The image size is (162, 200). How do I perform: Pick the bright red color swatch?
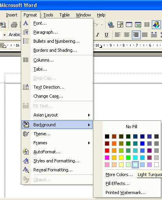pos(107,151)
